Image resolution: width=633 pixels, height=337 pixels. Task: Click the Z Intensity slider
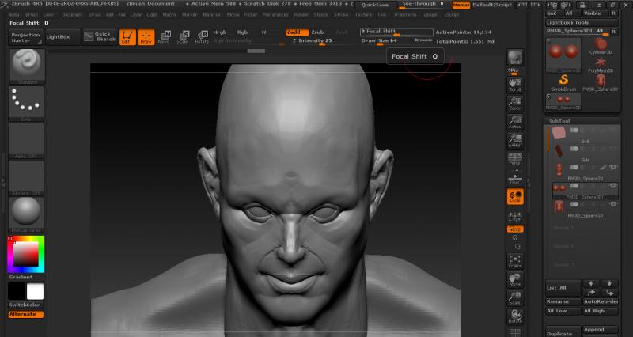(313, 40)
